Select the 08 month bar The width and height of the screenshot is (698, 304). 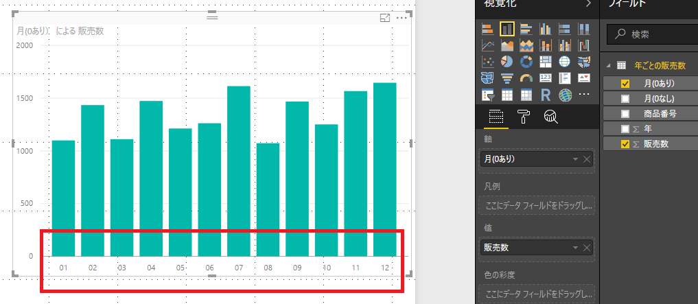268,200
